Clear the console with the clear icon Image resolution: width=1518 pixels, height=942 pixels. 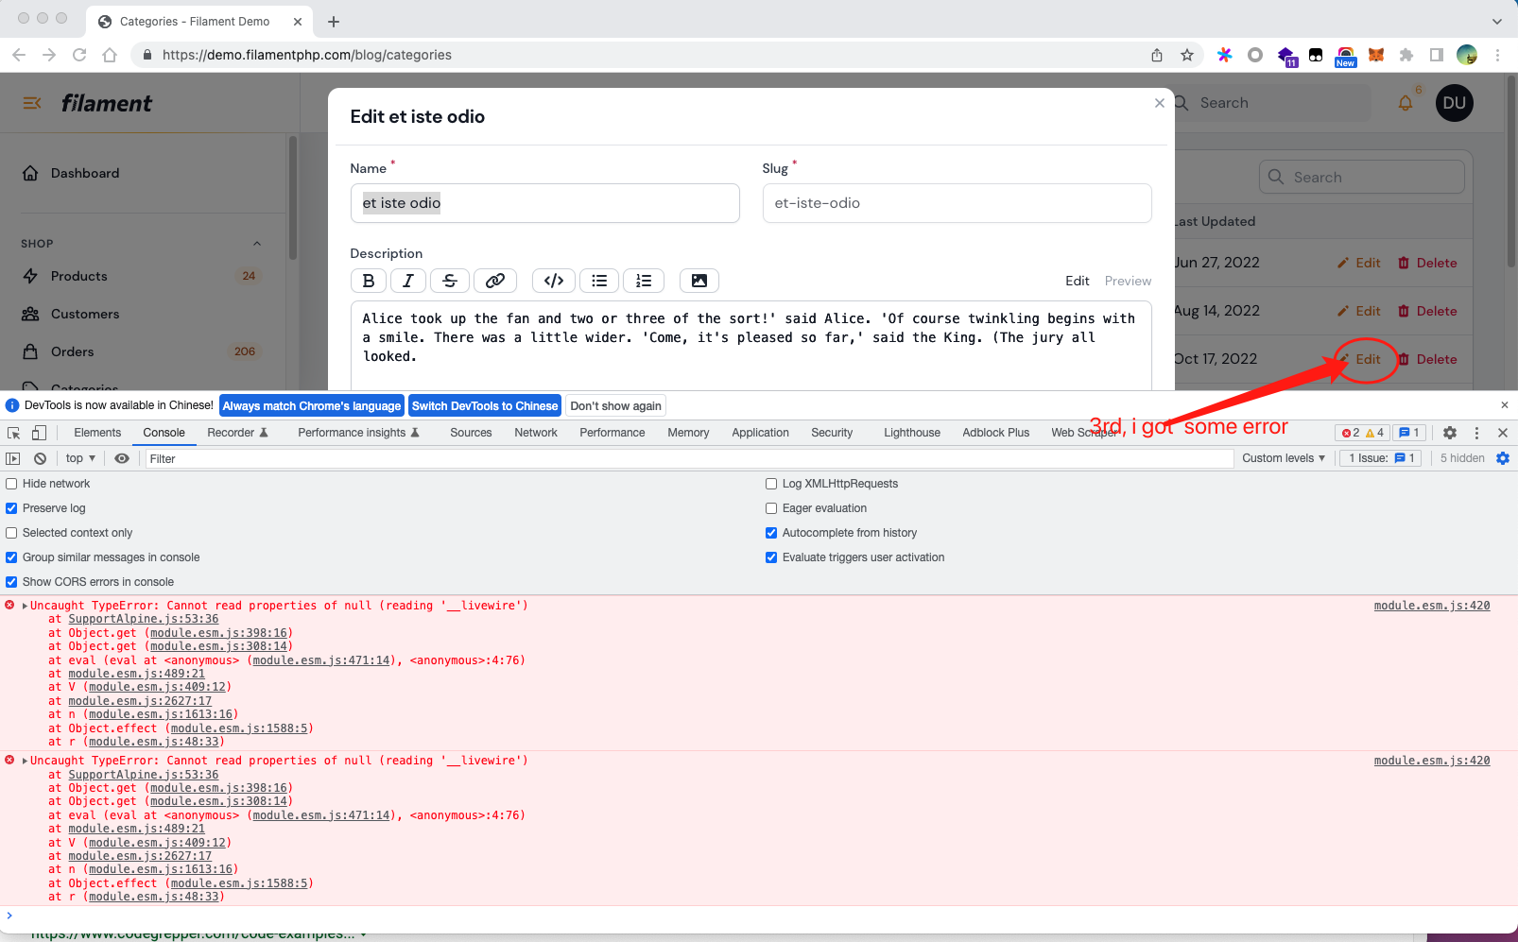pos(40,458)
